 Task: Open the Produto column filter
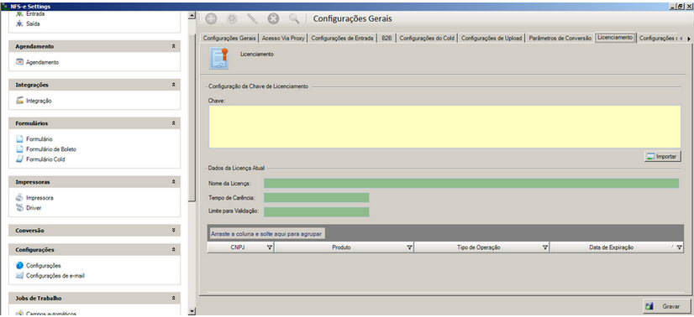click(409, 247)
